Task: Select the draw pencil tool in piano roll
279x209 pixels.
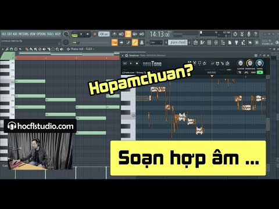Action: (x=27, y=49)
